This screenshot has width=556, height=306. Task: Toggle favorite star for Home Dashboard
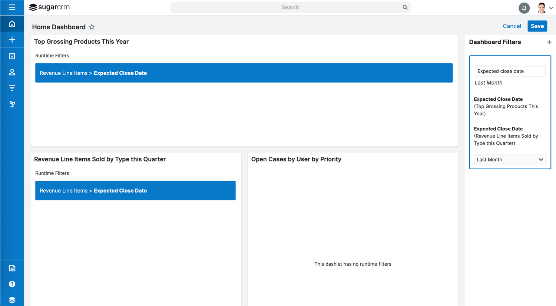click(x=92, y=27)
